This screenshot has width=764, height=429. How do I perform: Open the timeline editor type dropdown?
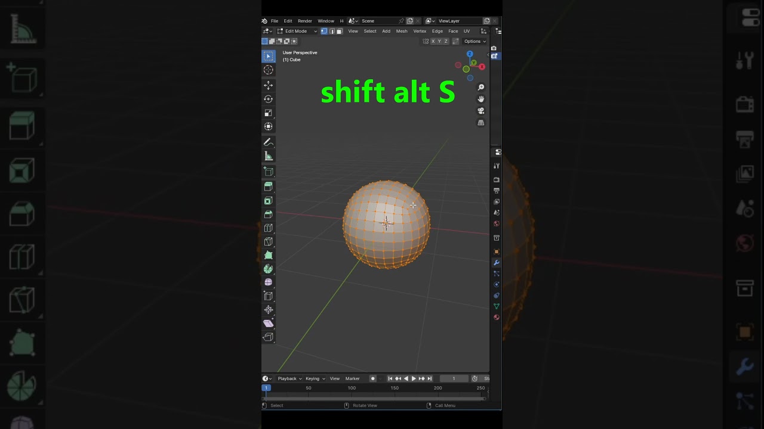[267, 378]
